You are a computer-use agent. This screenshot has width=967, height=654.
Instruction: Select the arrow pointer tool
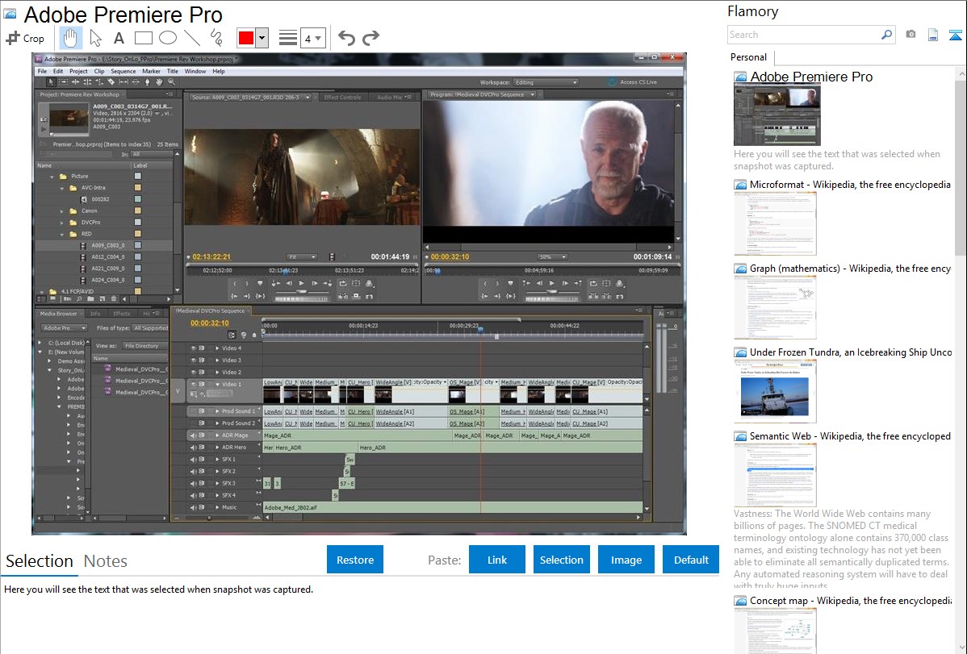[95, 38]
